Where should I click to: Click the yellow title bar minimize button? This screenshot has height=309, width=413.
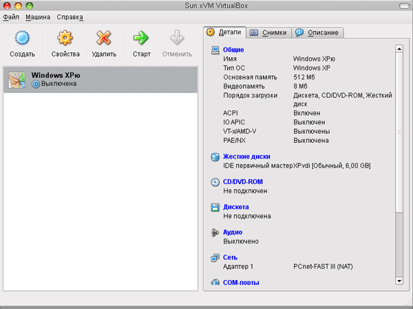(x=18, y=6)
